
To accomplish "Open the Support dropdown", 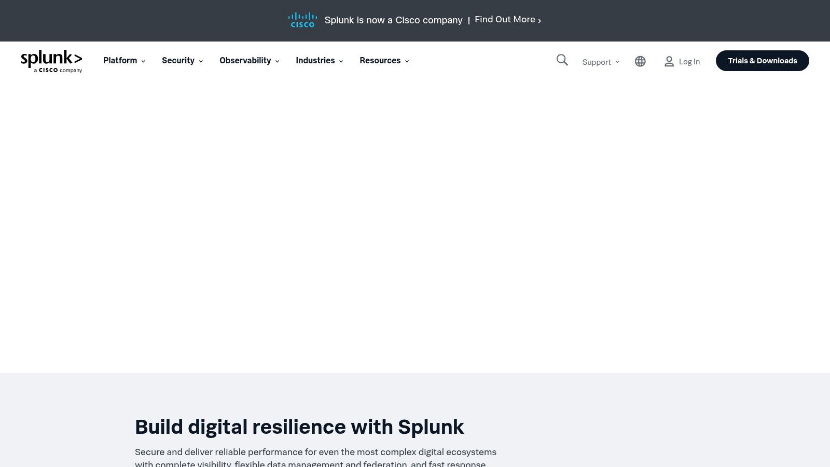I will [600, 62].
